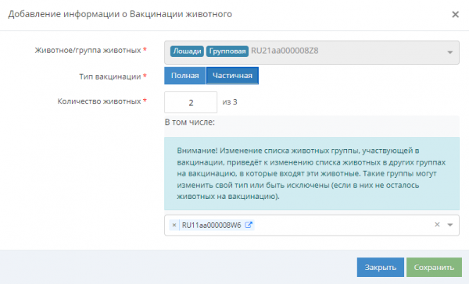Click the Лошади tag
This screenshot has height=284, width=469.
[x=187, y=51]
